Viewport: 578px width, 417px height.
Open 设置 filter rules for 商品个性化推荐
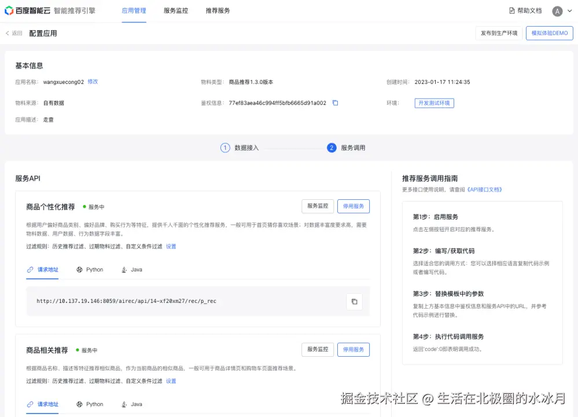click(171, 246)
